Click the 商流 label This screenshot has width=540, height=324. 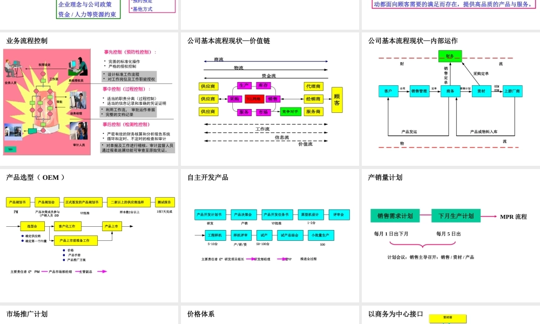pos(219,59)
